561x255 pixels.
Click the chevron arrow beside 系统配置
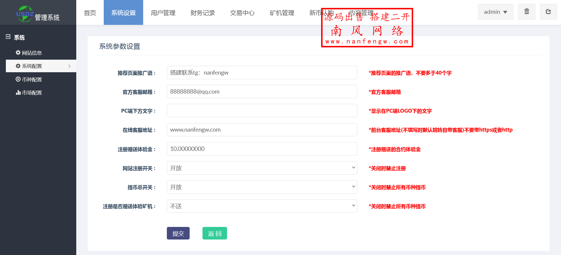pyautogui.click(x=69, y=66)
